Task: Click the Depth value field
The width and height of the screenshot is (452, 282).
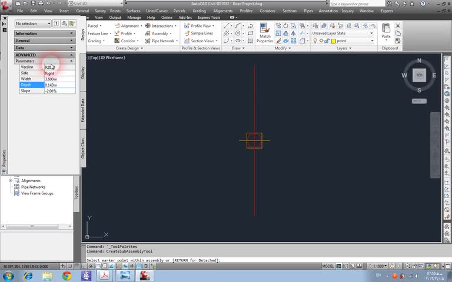Action: click(59, 85)
